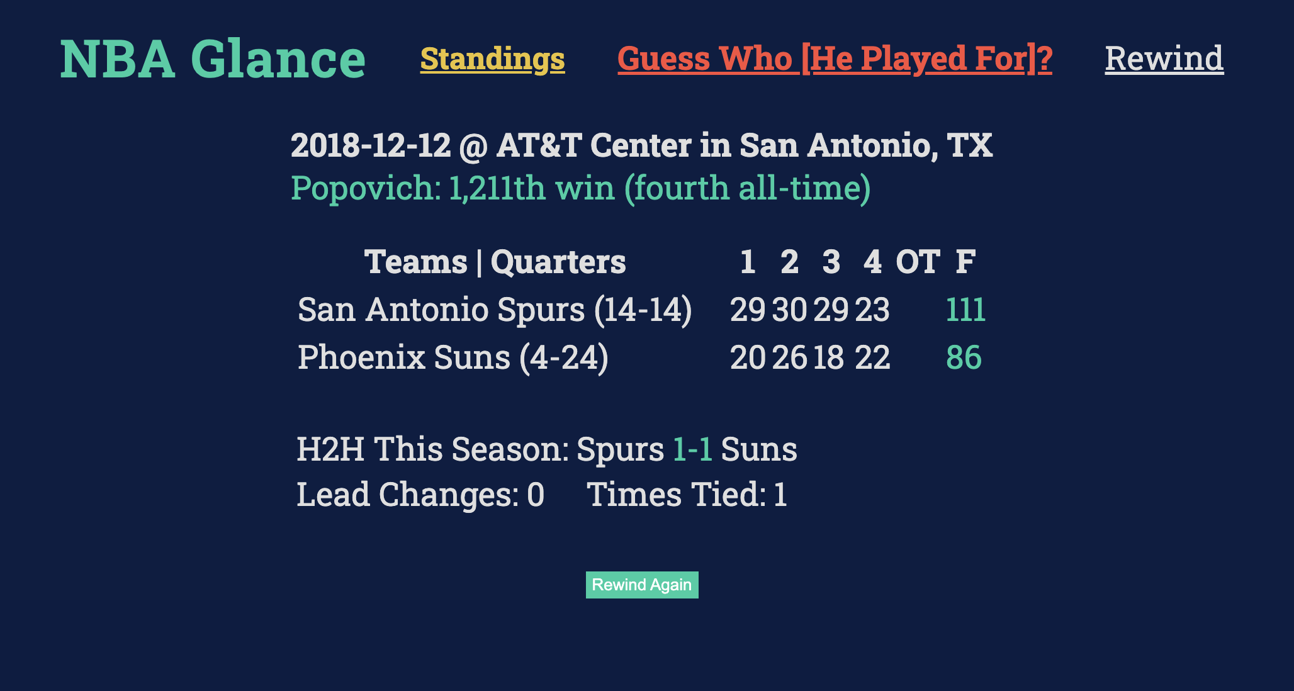This screenshot has width=1294, height=691.
Task: Click the Lead Changes stat
Action: (420, 495)
